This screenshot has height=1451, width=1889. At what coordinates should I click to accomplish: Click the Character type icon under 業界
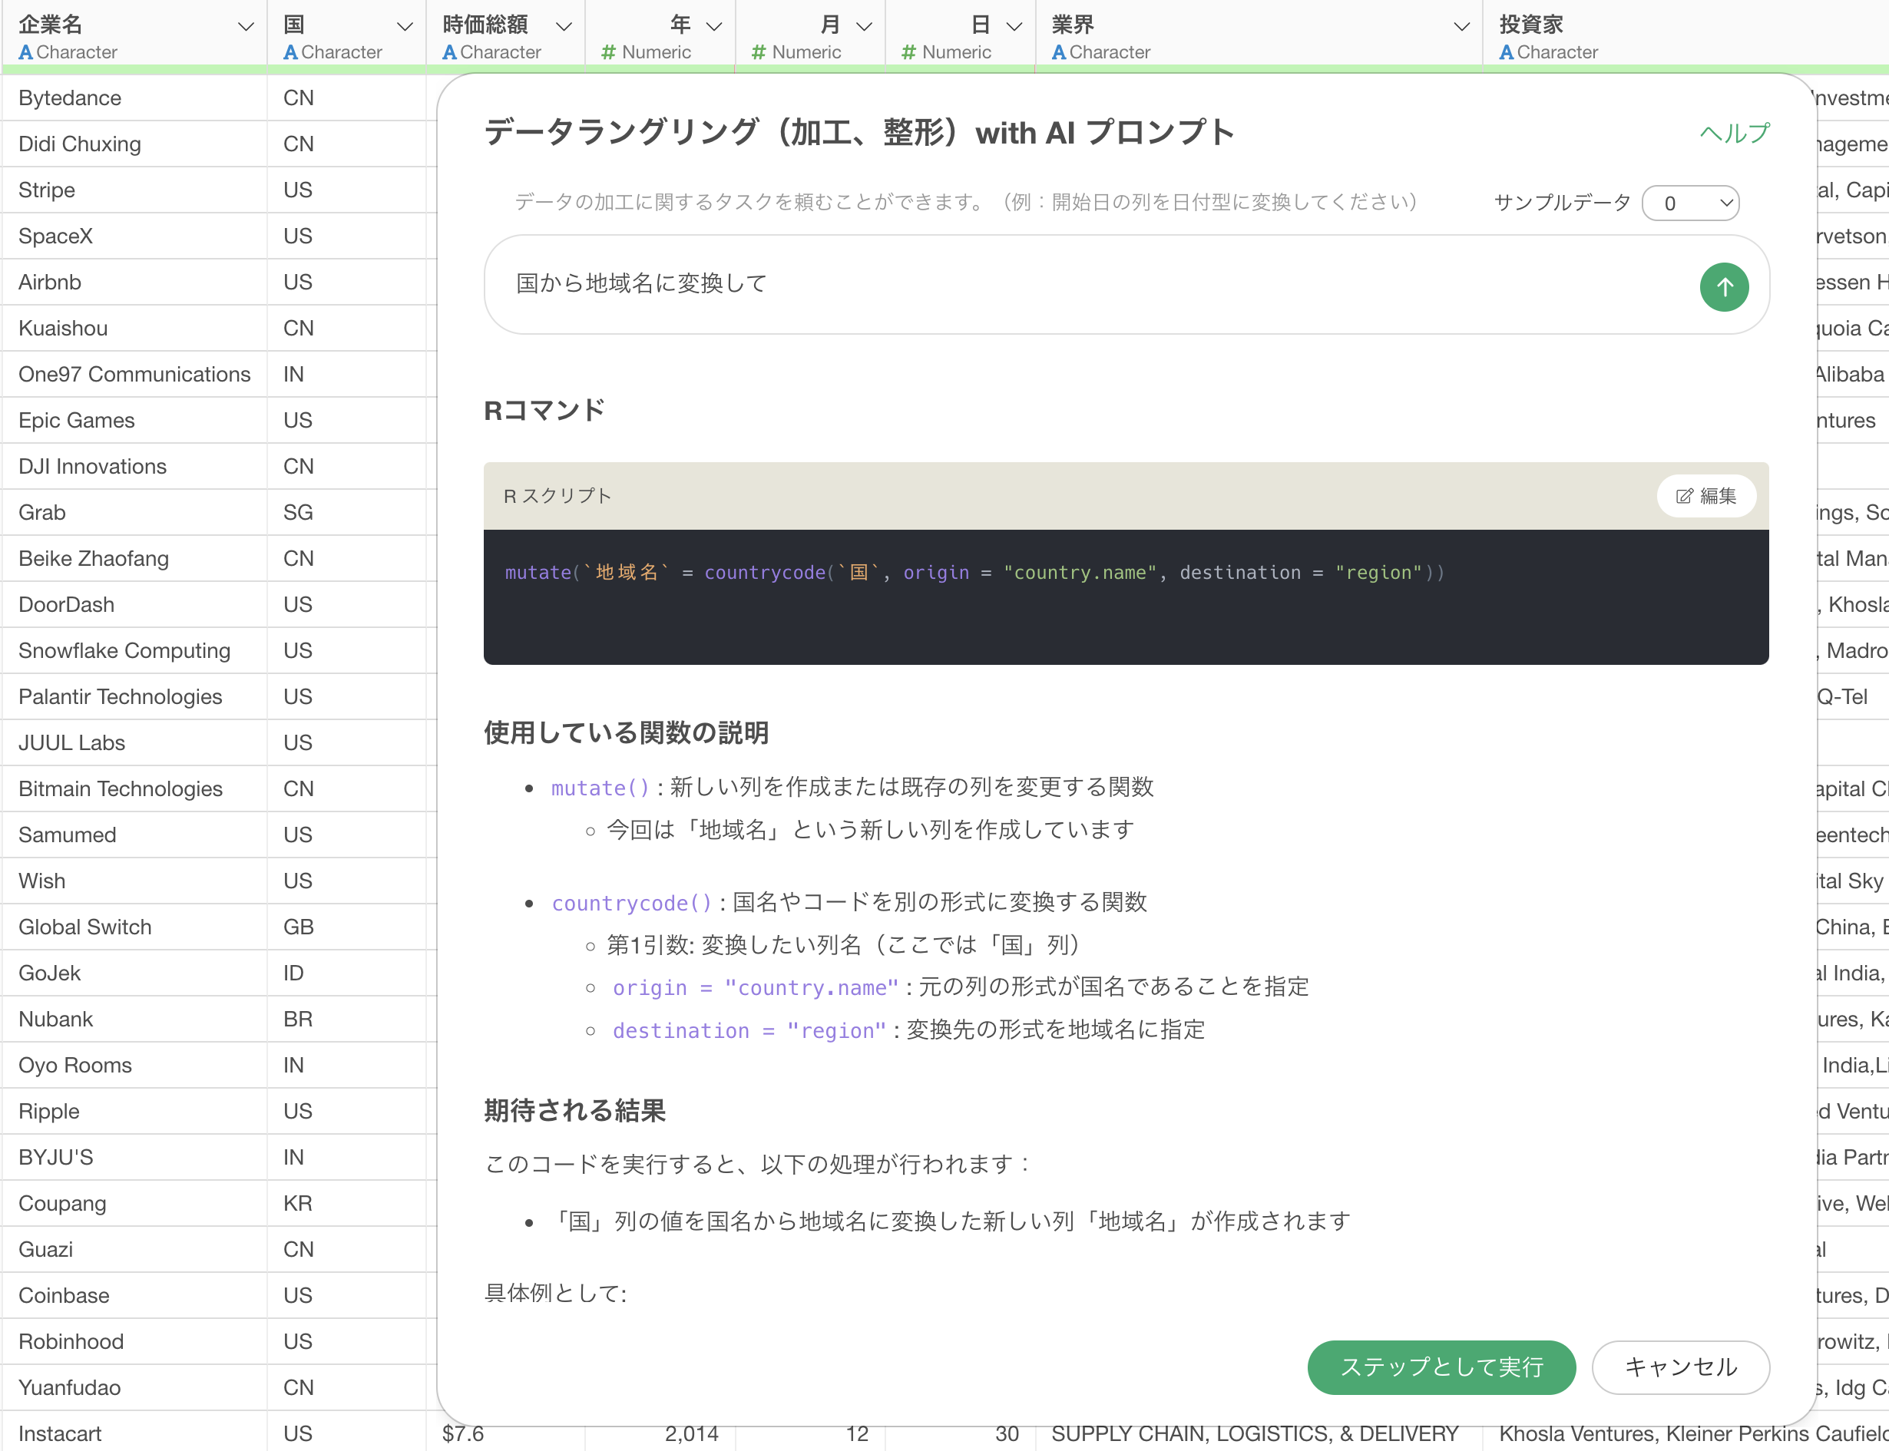tap(1059, 53)
